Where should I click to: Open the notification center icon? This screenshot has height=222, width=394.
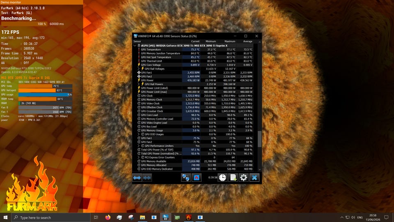(386, 217)
